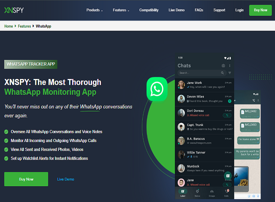Go to the FAQs page

pos(199,10)
